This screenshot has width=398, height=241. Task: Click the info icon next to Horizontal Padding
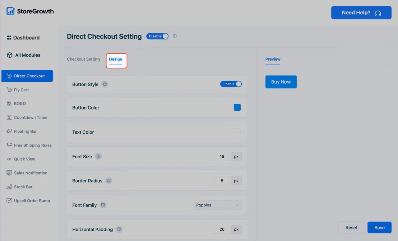tap(119, 229)
